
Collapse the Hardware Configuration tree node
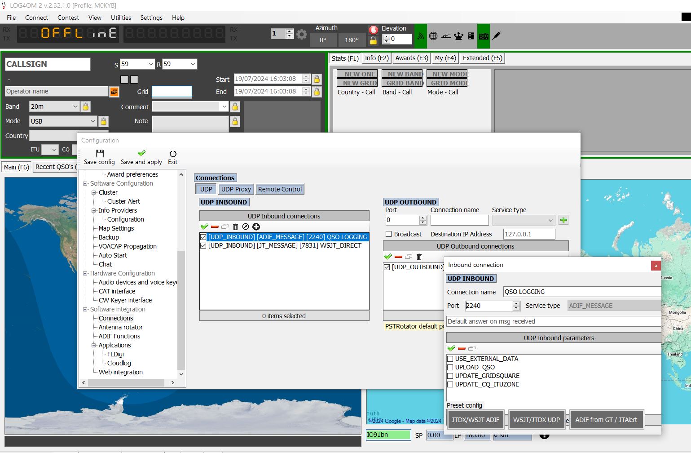pyautogui.click(x=85, y=273)
